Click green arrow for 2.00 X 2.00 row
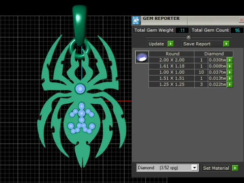 tap(230, 60)
